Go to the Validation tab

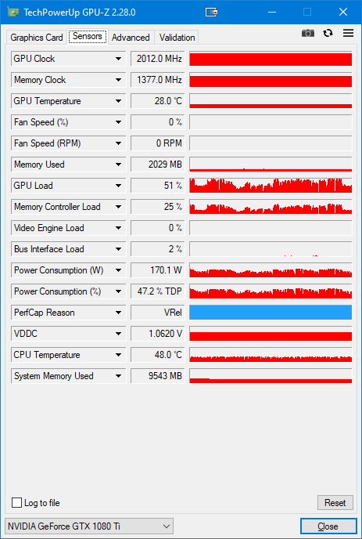(x=177, y=38)
